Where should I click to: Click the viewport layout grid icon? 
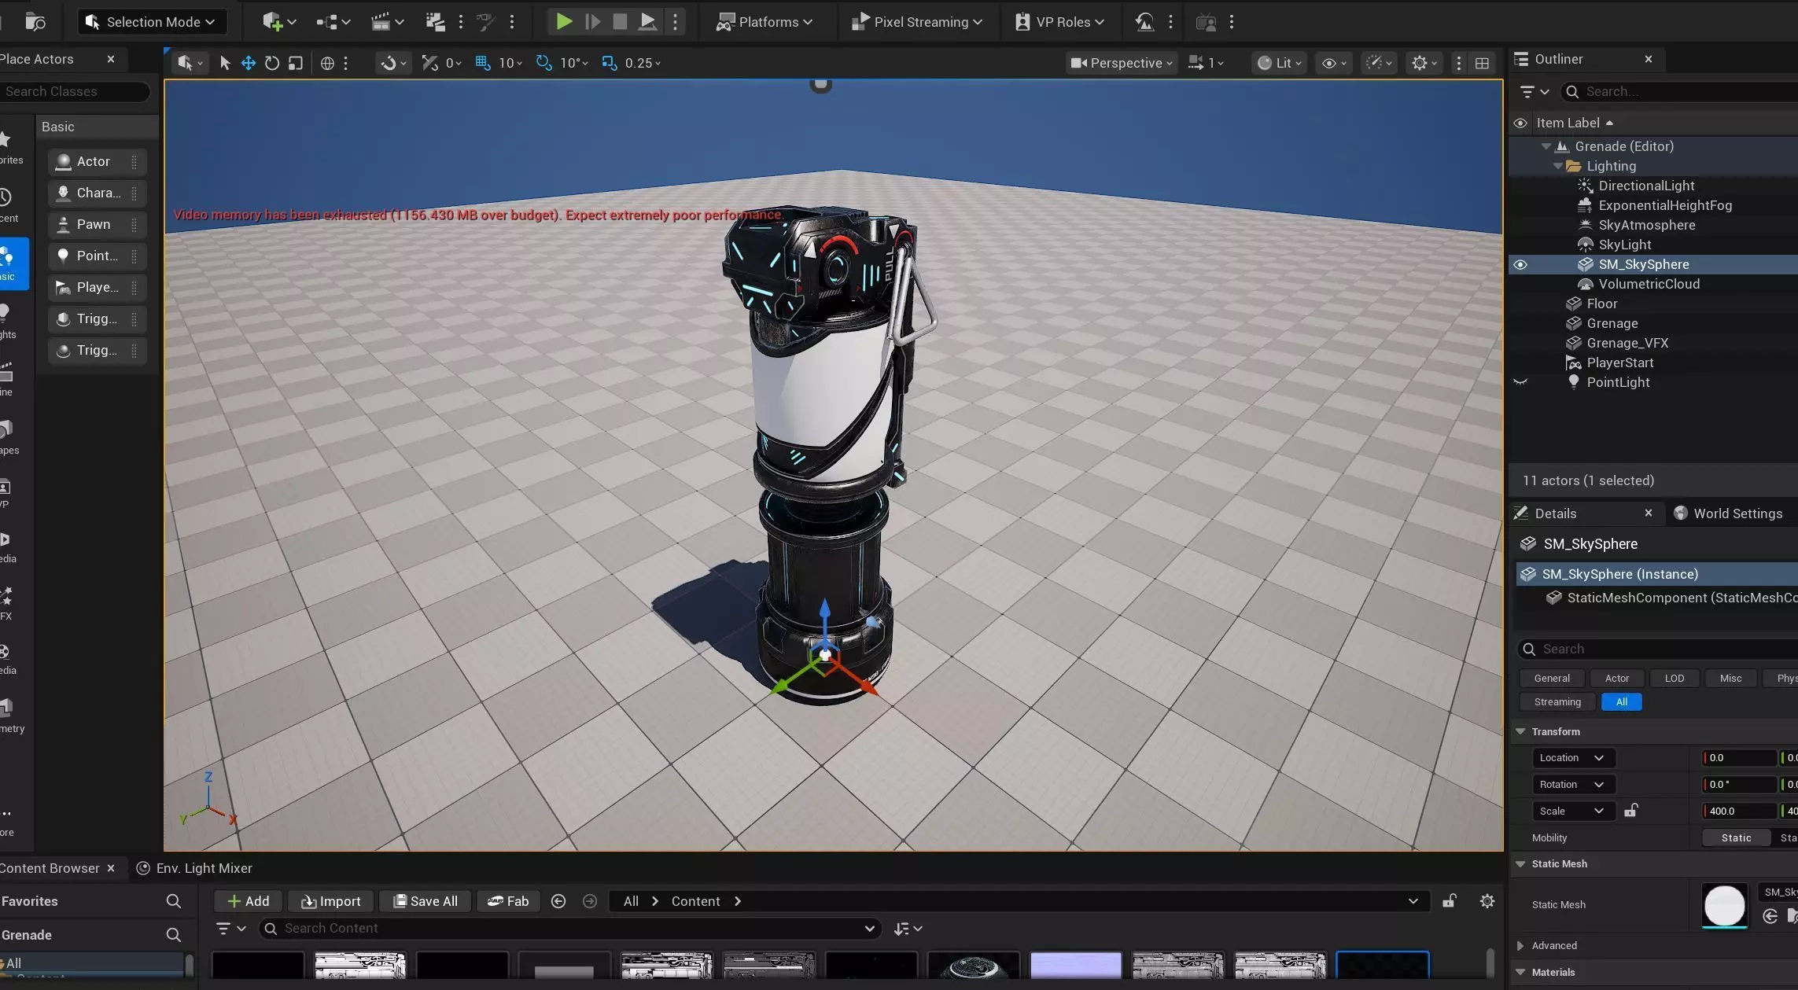(1482, 63)
